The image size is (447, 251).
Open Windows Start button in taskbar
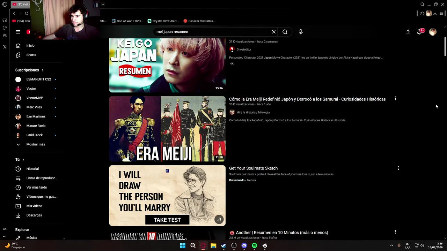click(183, 245)
